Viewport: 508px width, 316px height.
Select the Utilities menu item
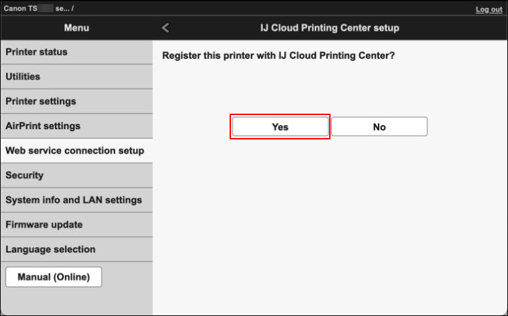click(76, 76)
